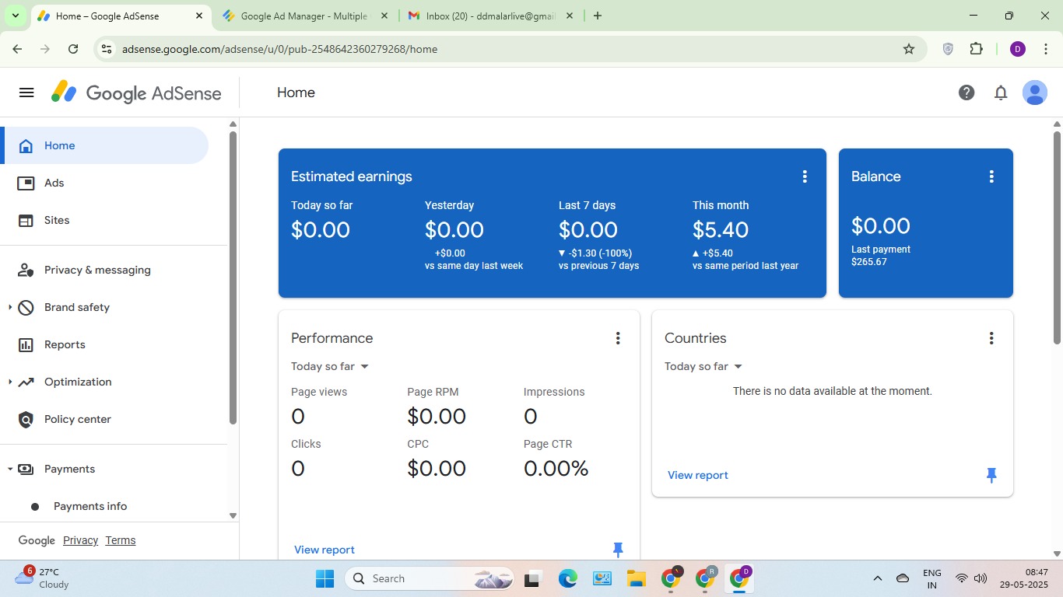Go back to the previous page
The image size is (1063, 597).
pos(17,49)
